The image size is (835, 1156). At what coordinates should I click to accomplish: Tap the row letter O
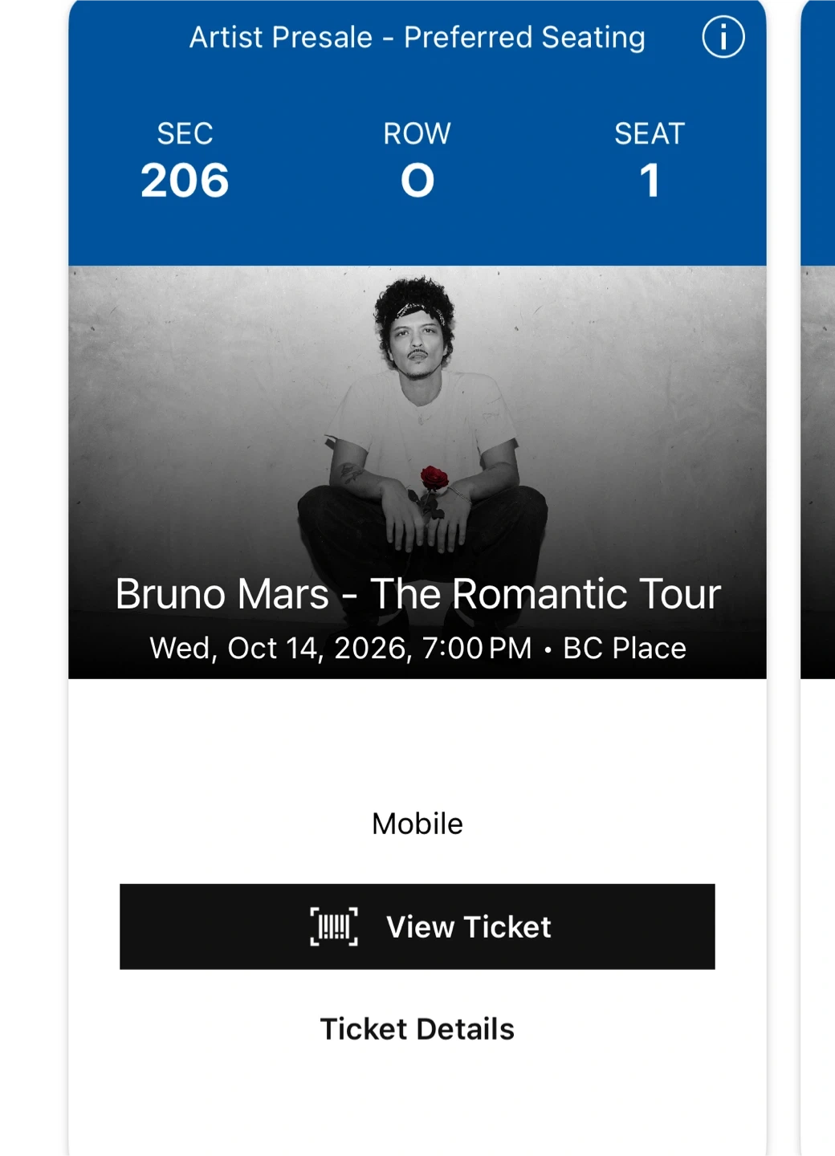pyautogui.click(x=417, y=181)
